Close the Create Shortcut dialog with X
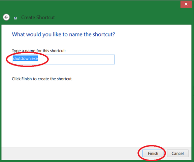The image size is (194, 162). 186,4
